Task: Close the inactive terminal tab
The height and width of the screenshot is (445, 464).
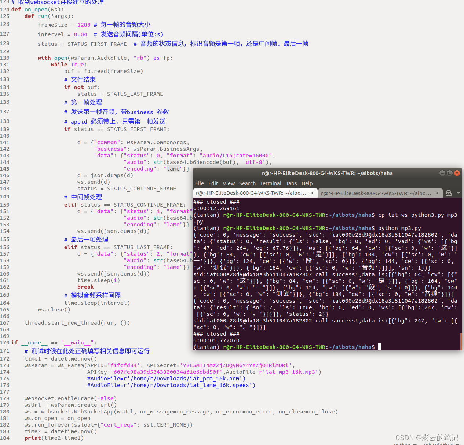Action: (437, 193)
